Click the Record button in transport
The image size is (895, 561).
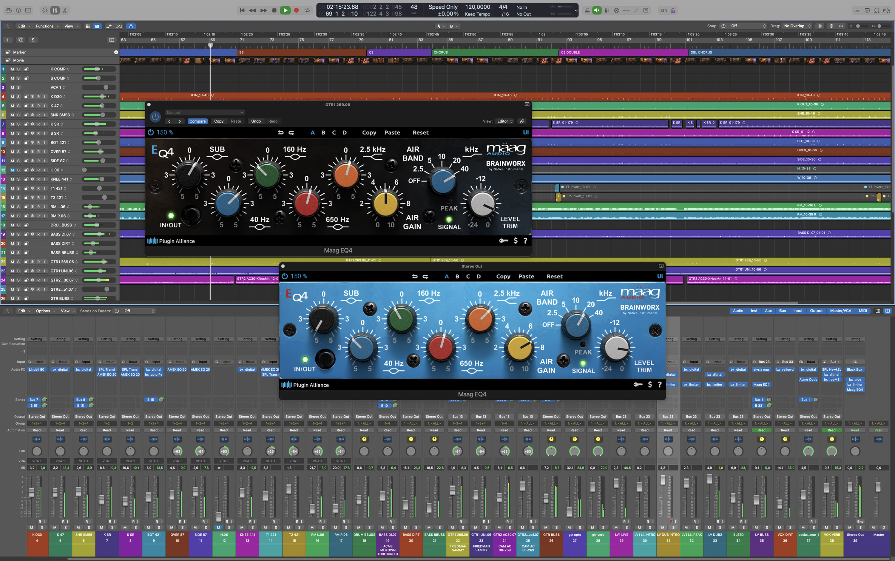tap(296, 10)
